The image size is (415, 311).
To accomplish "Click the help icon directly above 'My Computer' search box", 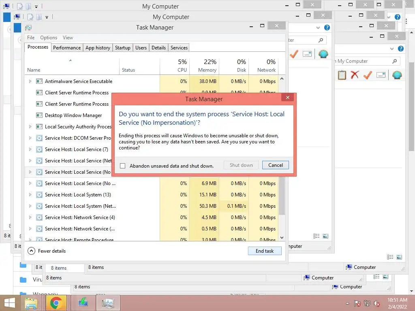I will point(401,49).
